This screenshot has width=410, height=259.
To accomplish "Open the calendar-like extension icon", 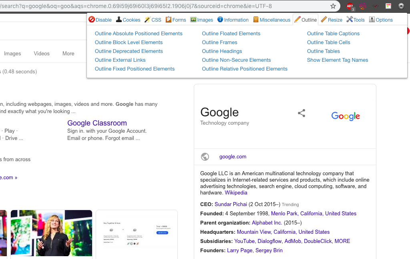I will [x=388, y=6].
